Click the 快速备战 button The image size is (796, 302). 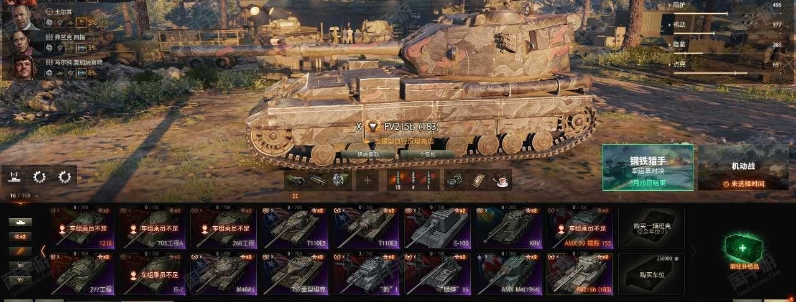(368, 153)
